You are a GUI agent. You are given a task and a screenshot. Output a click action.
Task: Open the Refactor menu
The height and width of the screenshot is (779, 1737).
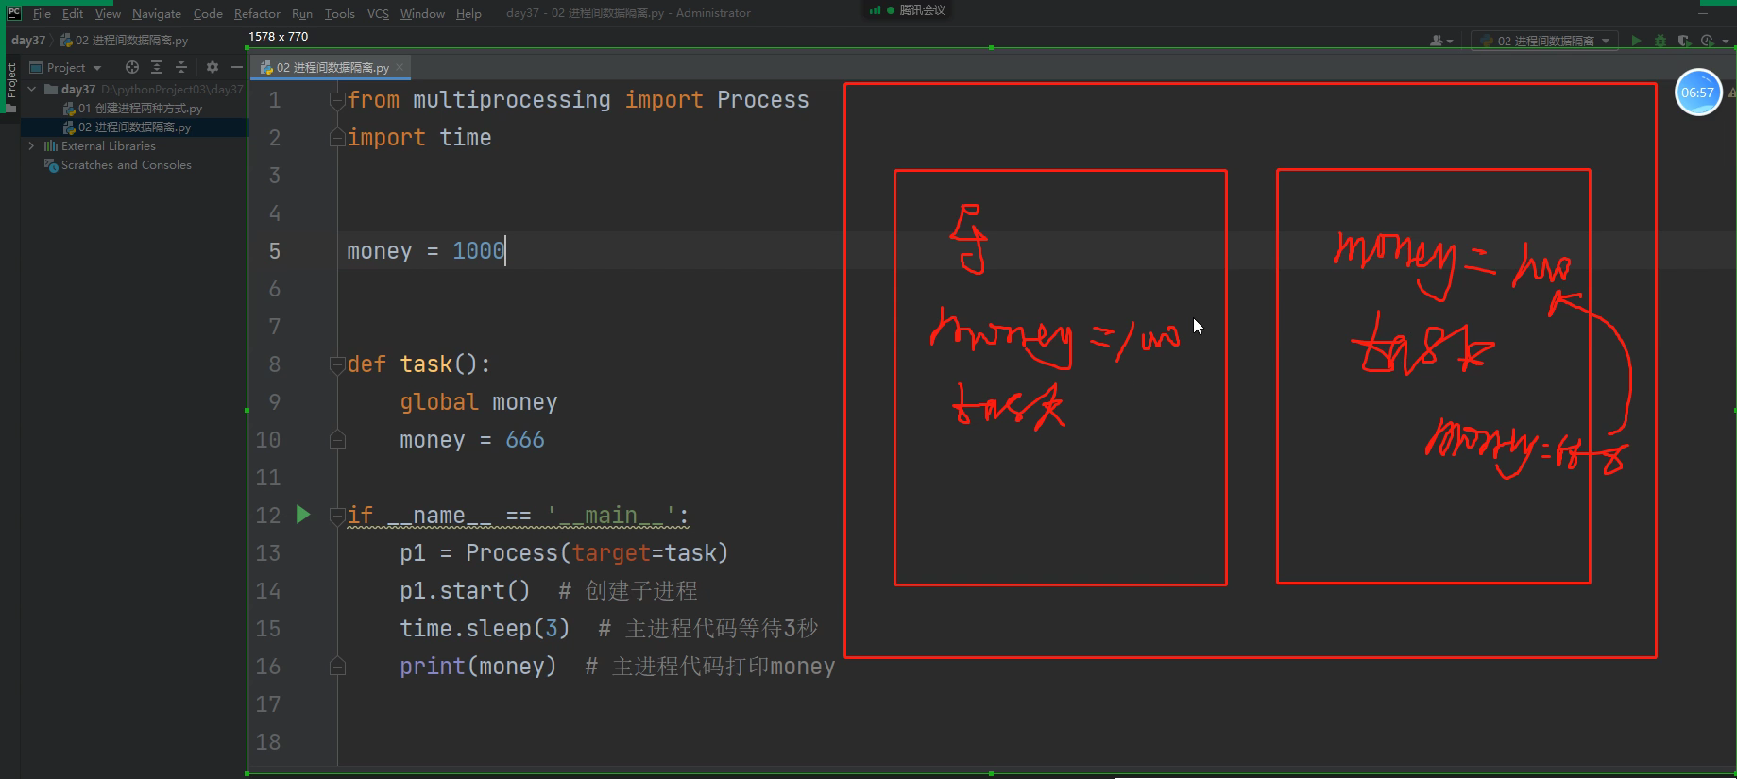[257, 13]
